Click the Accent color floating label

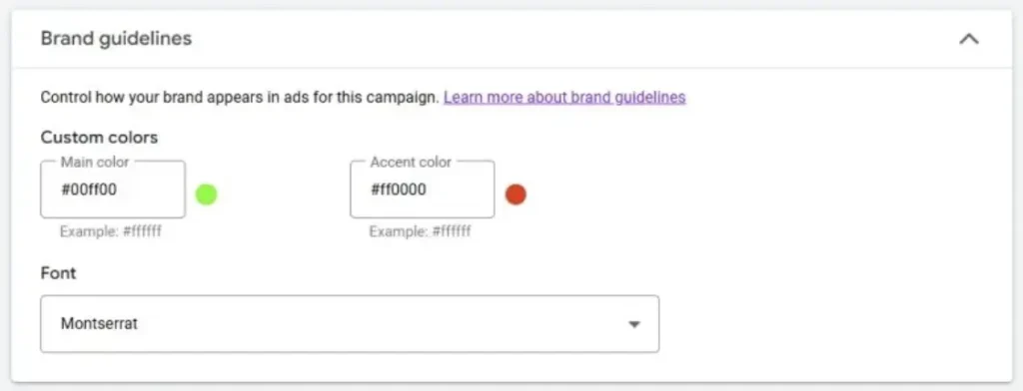tap(411, 162)
